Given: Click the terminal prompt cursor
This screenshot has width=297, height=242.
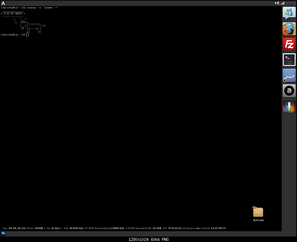Looking at the screenshot, I should click(27, 35).
